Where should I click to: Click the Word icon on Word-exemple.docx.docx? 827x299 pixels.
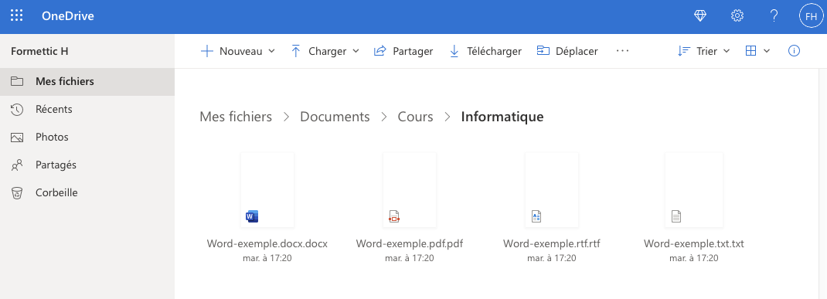(x=252, y=216)
